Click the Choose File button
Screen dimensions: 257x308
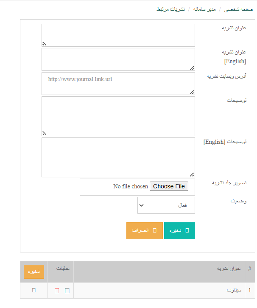pos(169,187)
